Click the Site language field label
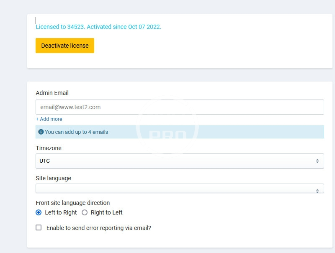 tap(53, 178)
